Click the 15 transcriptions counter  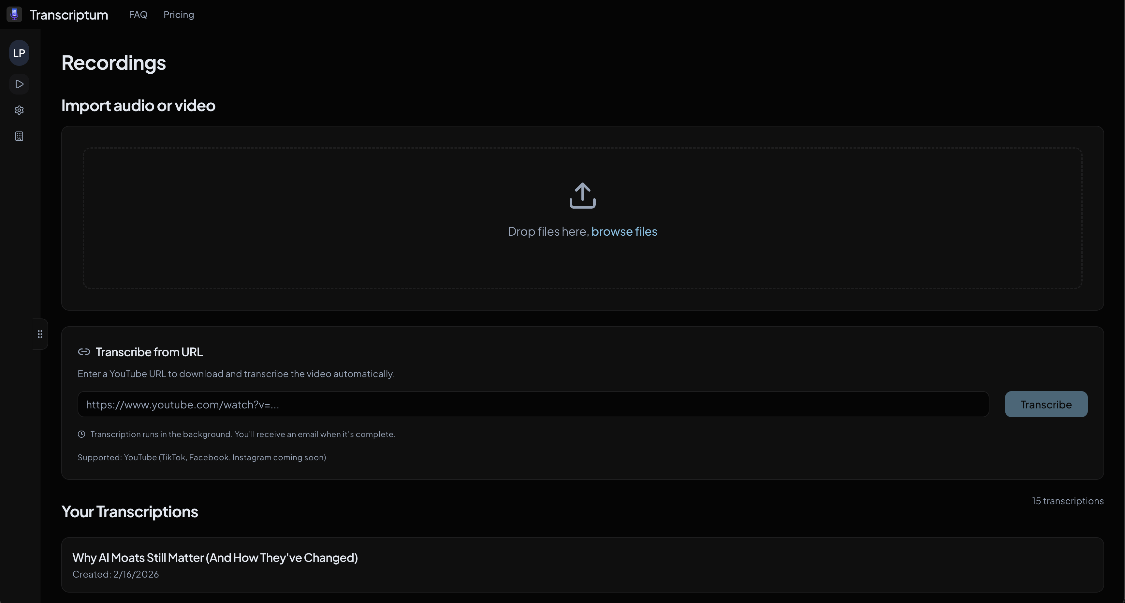point(1068,500)
